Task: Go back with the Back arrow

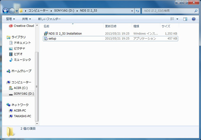Action: click(x=5, y=11)
